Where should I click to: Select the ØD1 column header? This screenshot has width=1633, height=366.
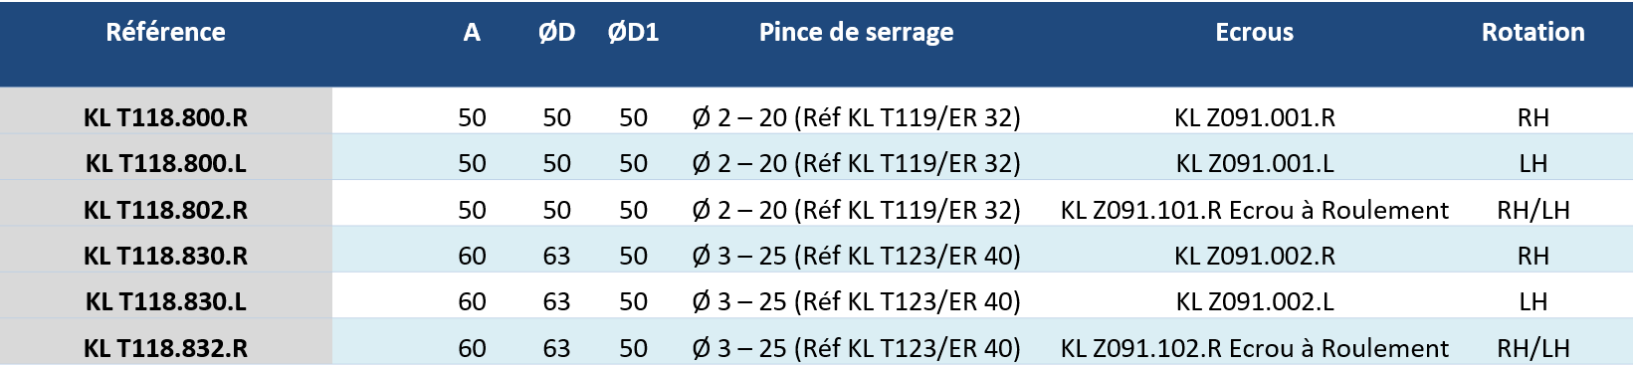click(x=633, y=32)
